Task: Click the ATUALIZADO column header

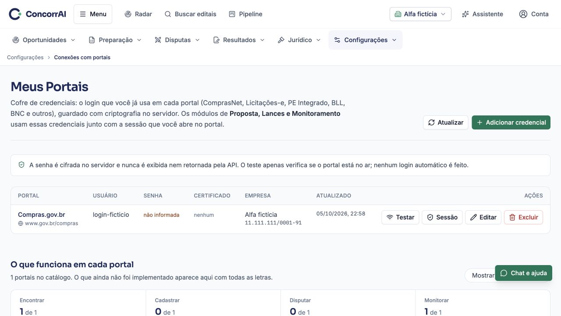Action: [334, 196]
